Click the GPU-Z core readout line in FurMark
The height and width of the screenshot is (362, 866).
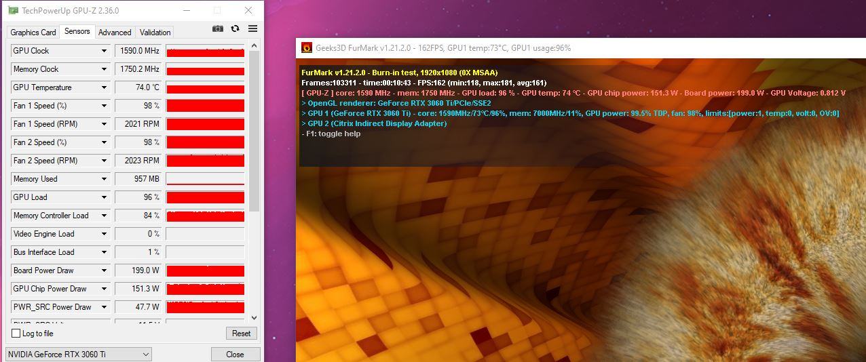pos(573,93)
